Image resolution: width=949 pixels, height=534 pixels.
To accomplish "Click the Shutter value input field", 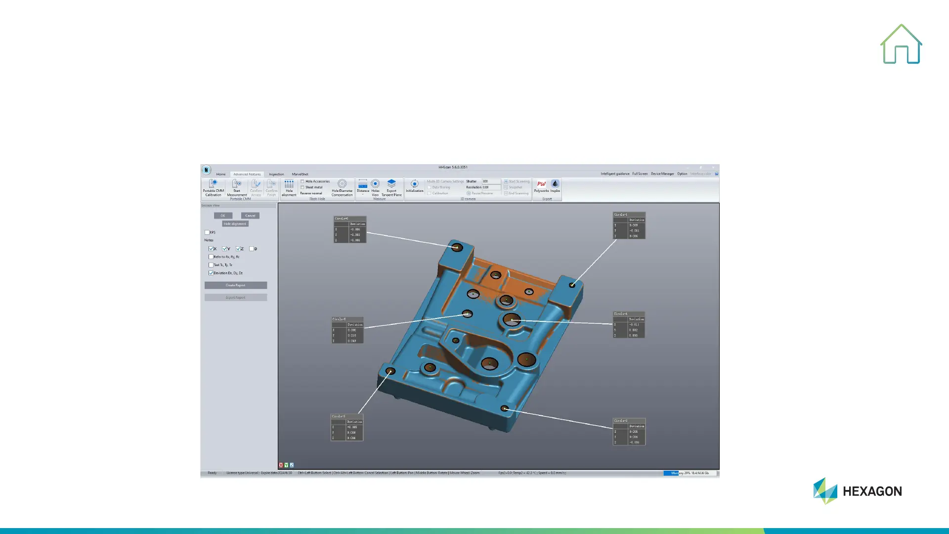I will 491,181.
